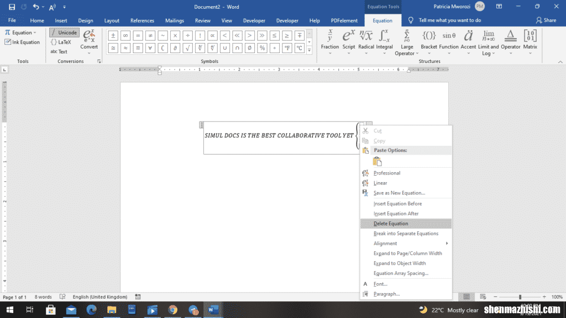Choose Linear in the context menu
Image resolution: width=566 pixels, height=318 pixels.
[406, 183]
